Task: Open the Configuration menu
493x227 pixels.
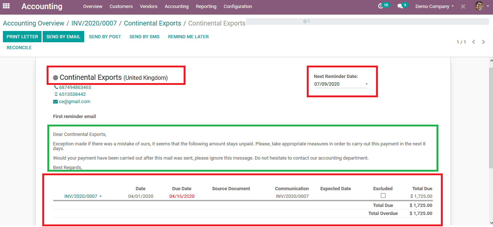Action: [238, 7]
